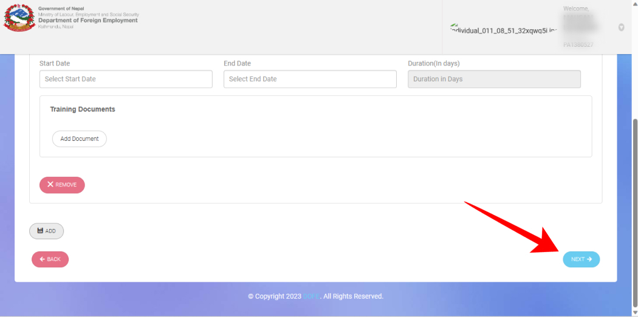Open the DOFE link in footer
Screen dimensions: 638x317
[312, 296]
